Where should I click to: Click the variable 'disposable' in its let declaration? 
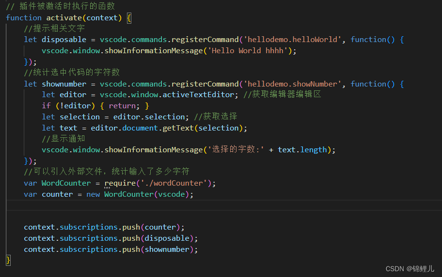click(64, 40)
